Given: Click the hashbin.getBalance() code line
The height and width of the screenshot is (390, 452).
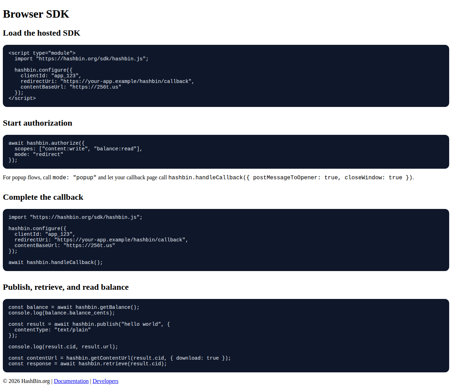Looking at the screenshot, I should (x=74, y=307).
